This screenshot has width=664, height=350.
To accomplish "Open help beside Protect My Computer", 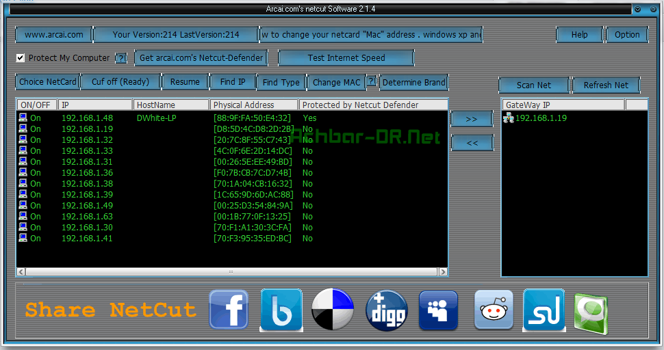I will [x=121, y=58].
